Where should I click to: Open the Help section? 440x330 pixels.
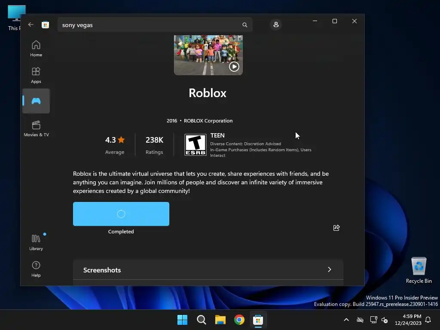(x=36, y=269)
